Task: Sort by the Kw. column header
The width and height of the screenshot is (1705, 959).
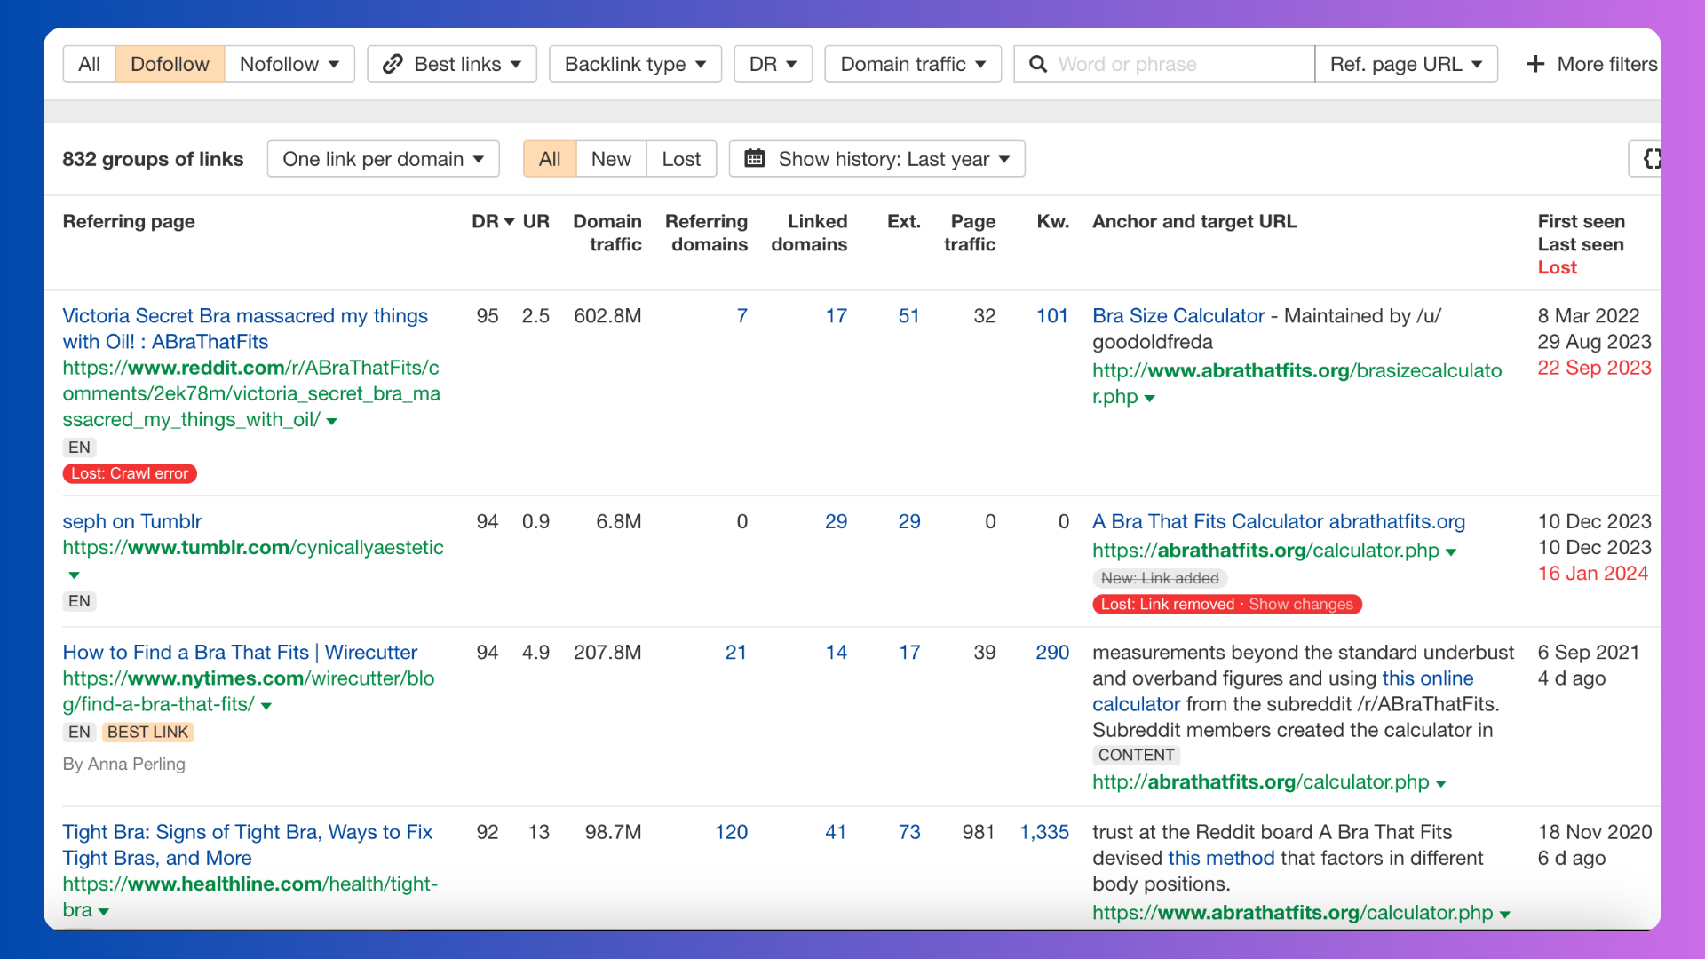Action: (1053, 221)
